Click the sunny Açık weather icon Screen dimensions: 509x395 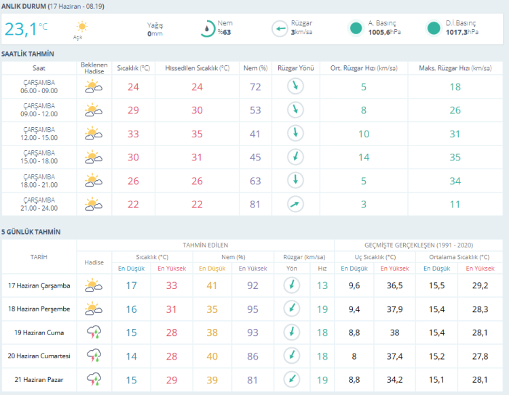[x=82, y=27]
